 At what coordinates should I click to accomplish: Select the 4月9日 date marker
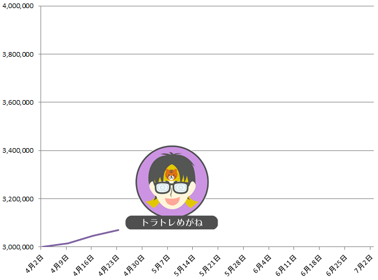click(x=60, y=264)
